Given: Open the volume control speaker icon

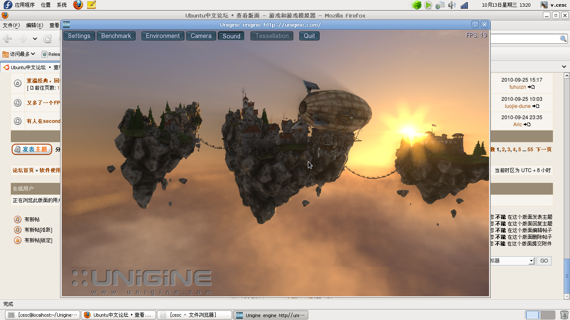Looking at the screenshot, I should click(452, 5).
